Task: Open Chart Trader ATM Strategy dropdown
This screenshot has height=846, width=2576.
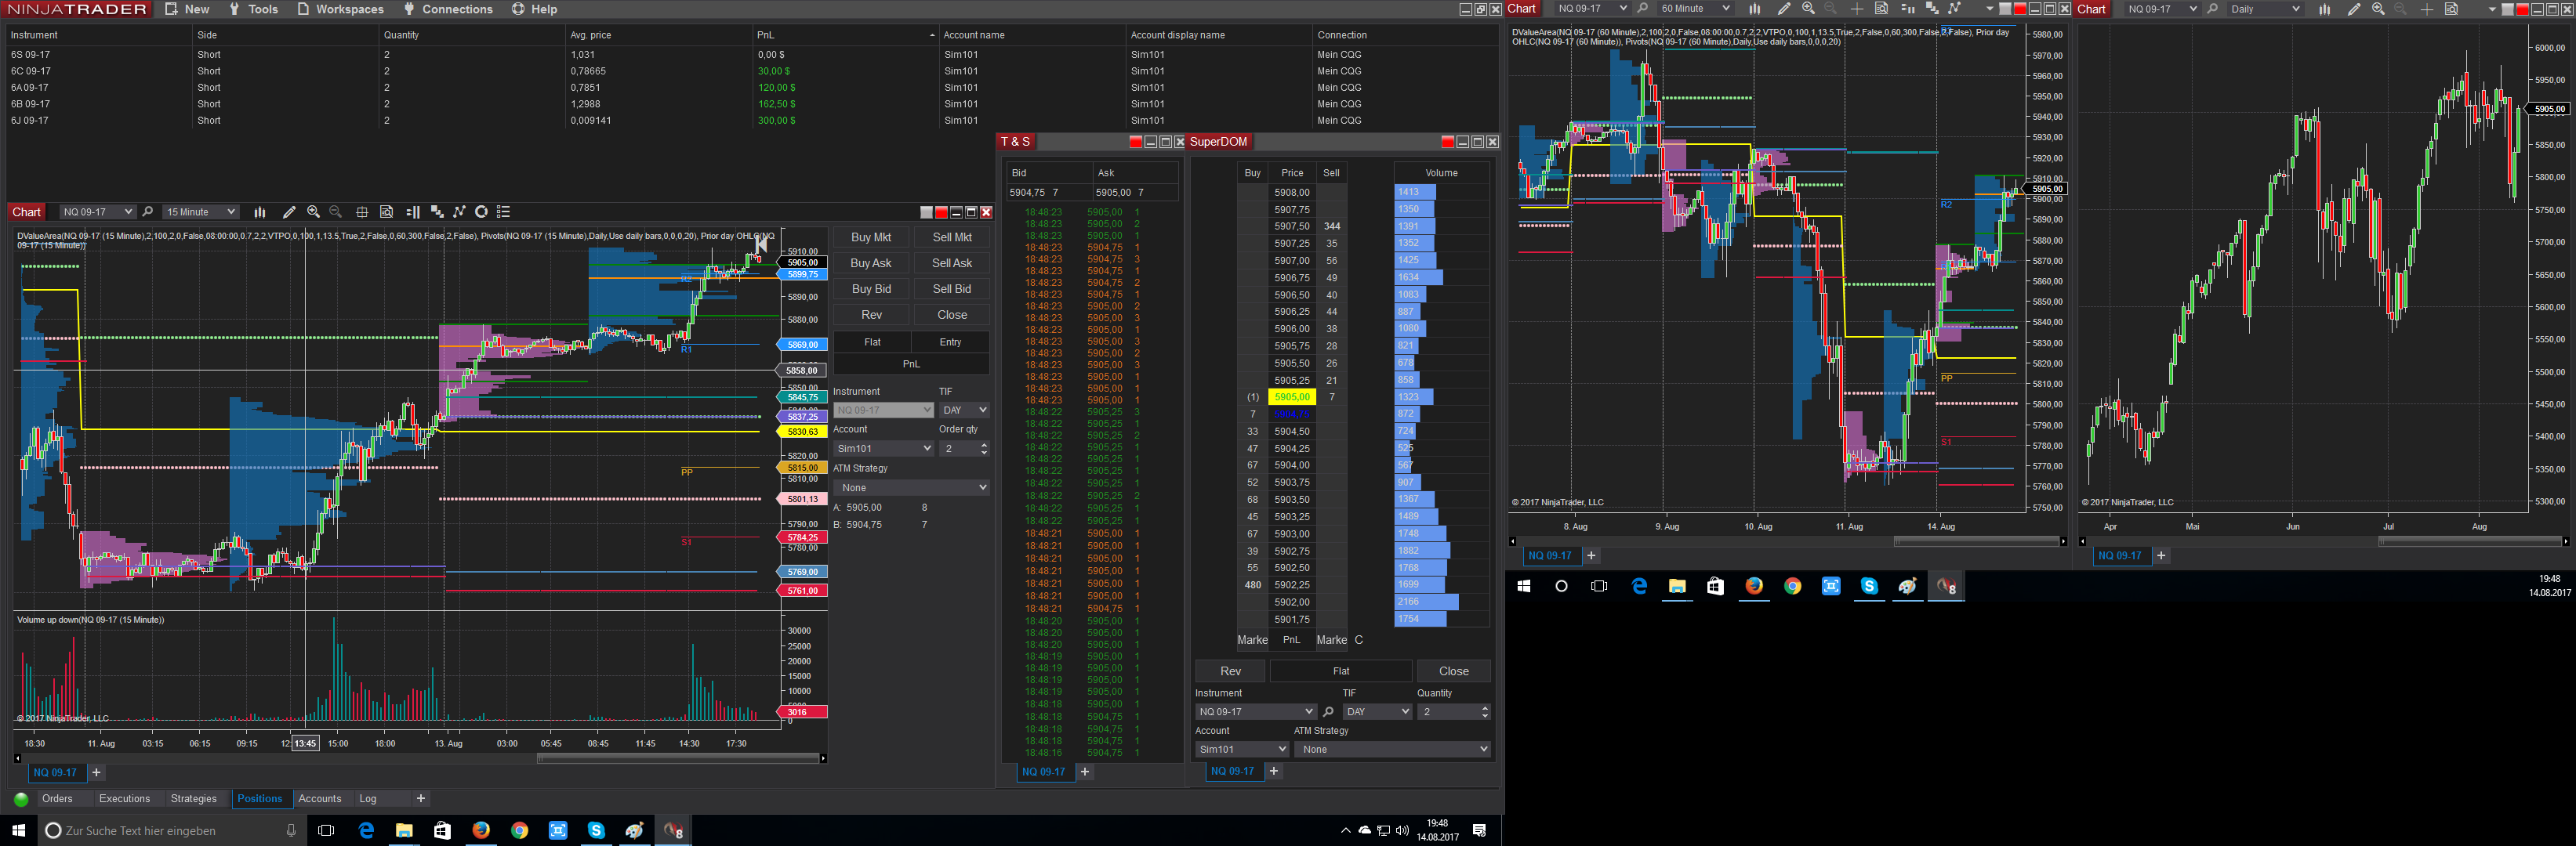Action: [911, 487]
